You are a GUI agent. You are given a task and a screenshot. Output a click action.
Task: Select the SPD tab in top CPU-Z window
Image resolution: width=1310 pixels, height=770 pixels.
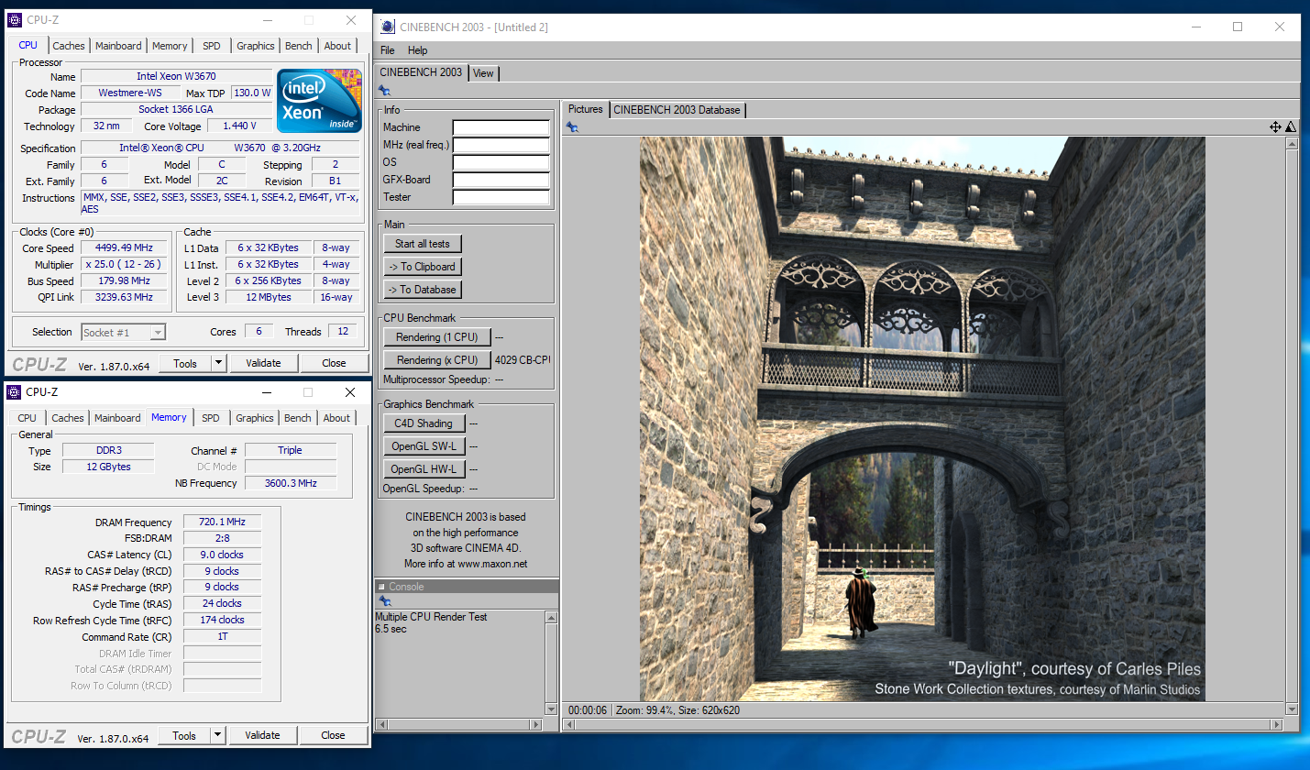pos(212,46)
